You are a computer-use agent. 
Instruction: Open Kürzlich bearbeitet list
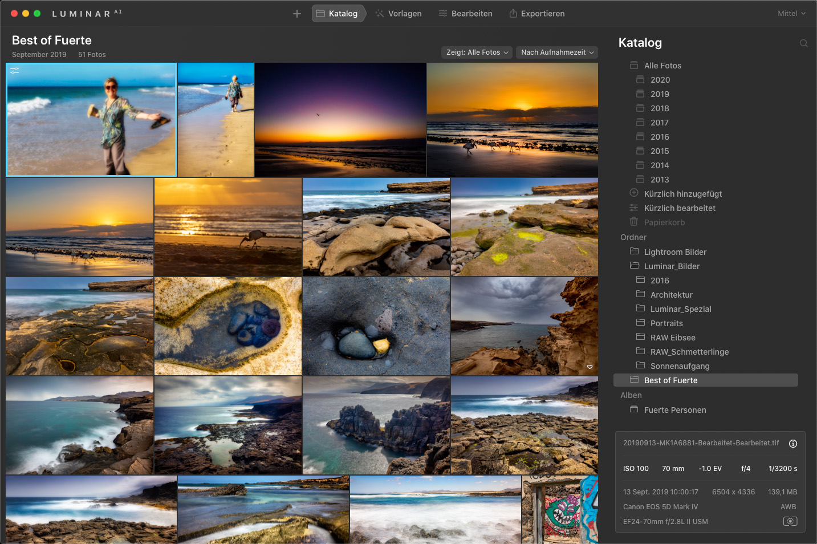(x=679, y=208)
